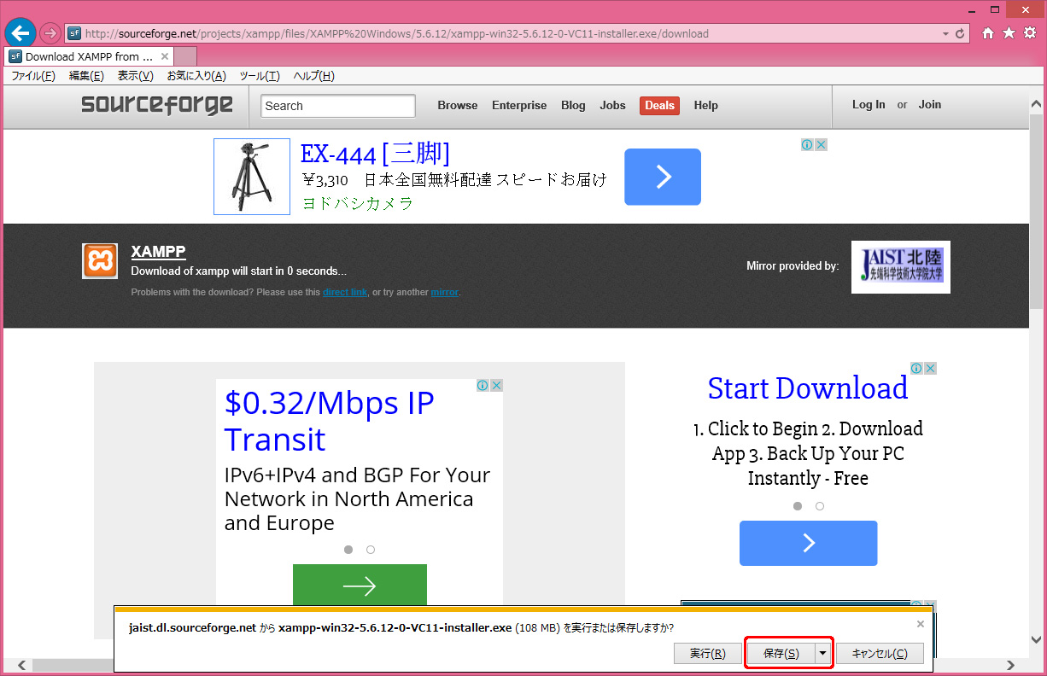Open browser settings gear icon
1047x676 pixels.
[1030, 33]
